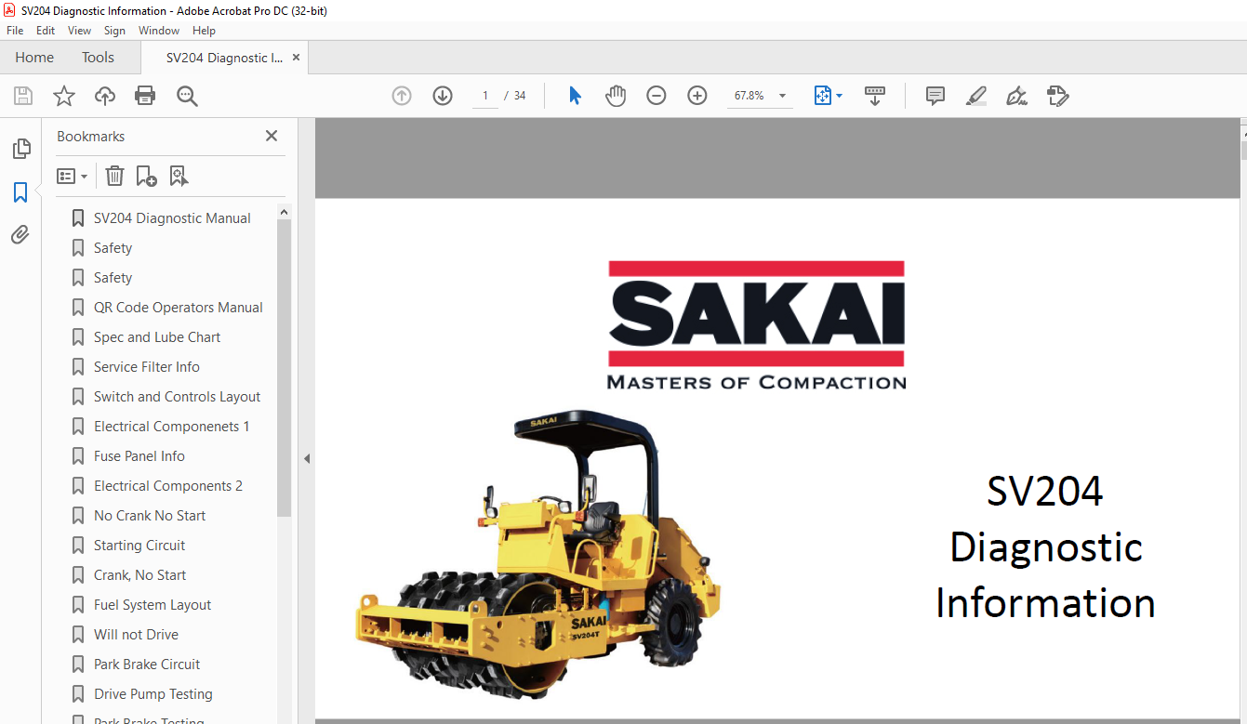Click the SAKAI roller image on page
Image resolution: width=1247 pixels, height=724 pixels.
pyautogui.click(x=538, y=555)
